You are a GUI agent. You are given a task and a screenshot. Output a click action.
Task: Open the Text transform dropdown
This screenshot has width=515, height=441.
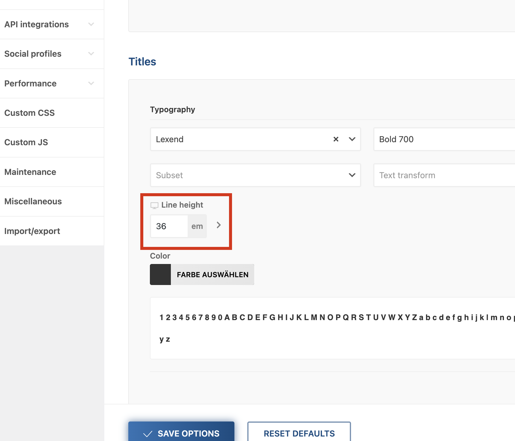click(444, 175)
